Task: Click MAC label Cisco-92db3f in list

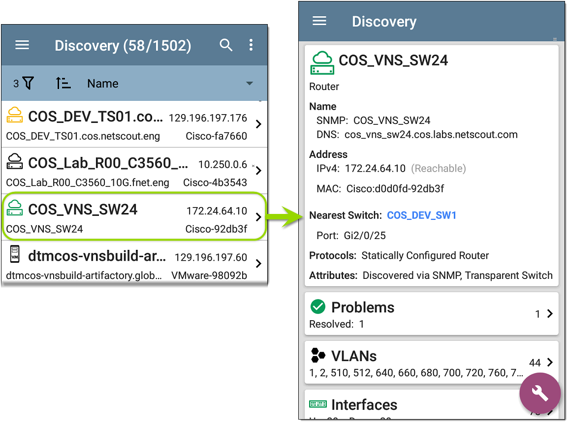Action: pos(216,229)
